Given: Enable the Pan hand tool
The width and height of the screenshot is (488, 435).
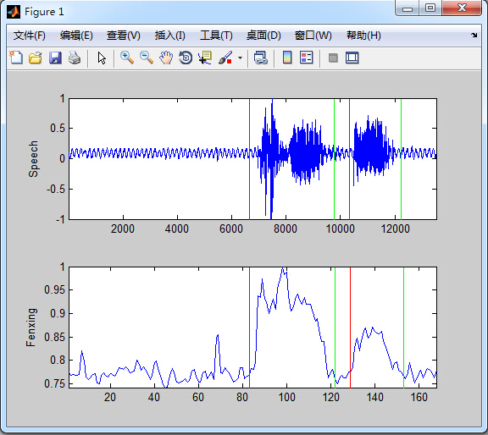Looking at the screenshot, I should point(166,58).
